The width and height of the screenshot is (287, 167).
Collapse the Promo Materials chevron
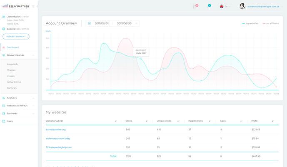click(33, 55)
